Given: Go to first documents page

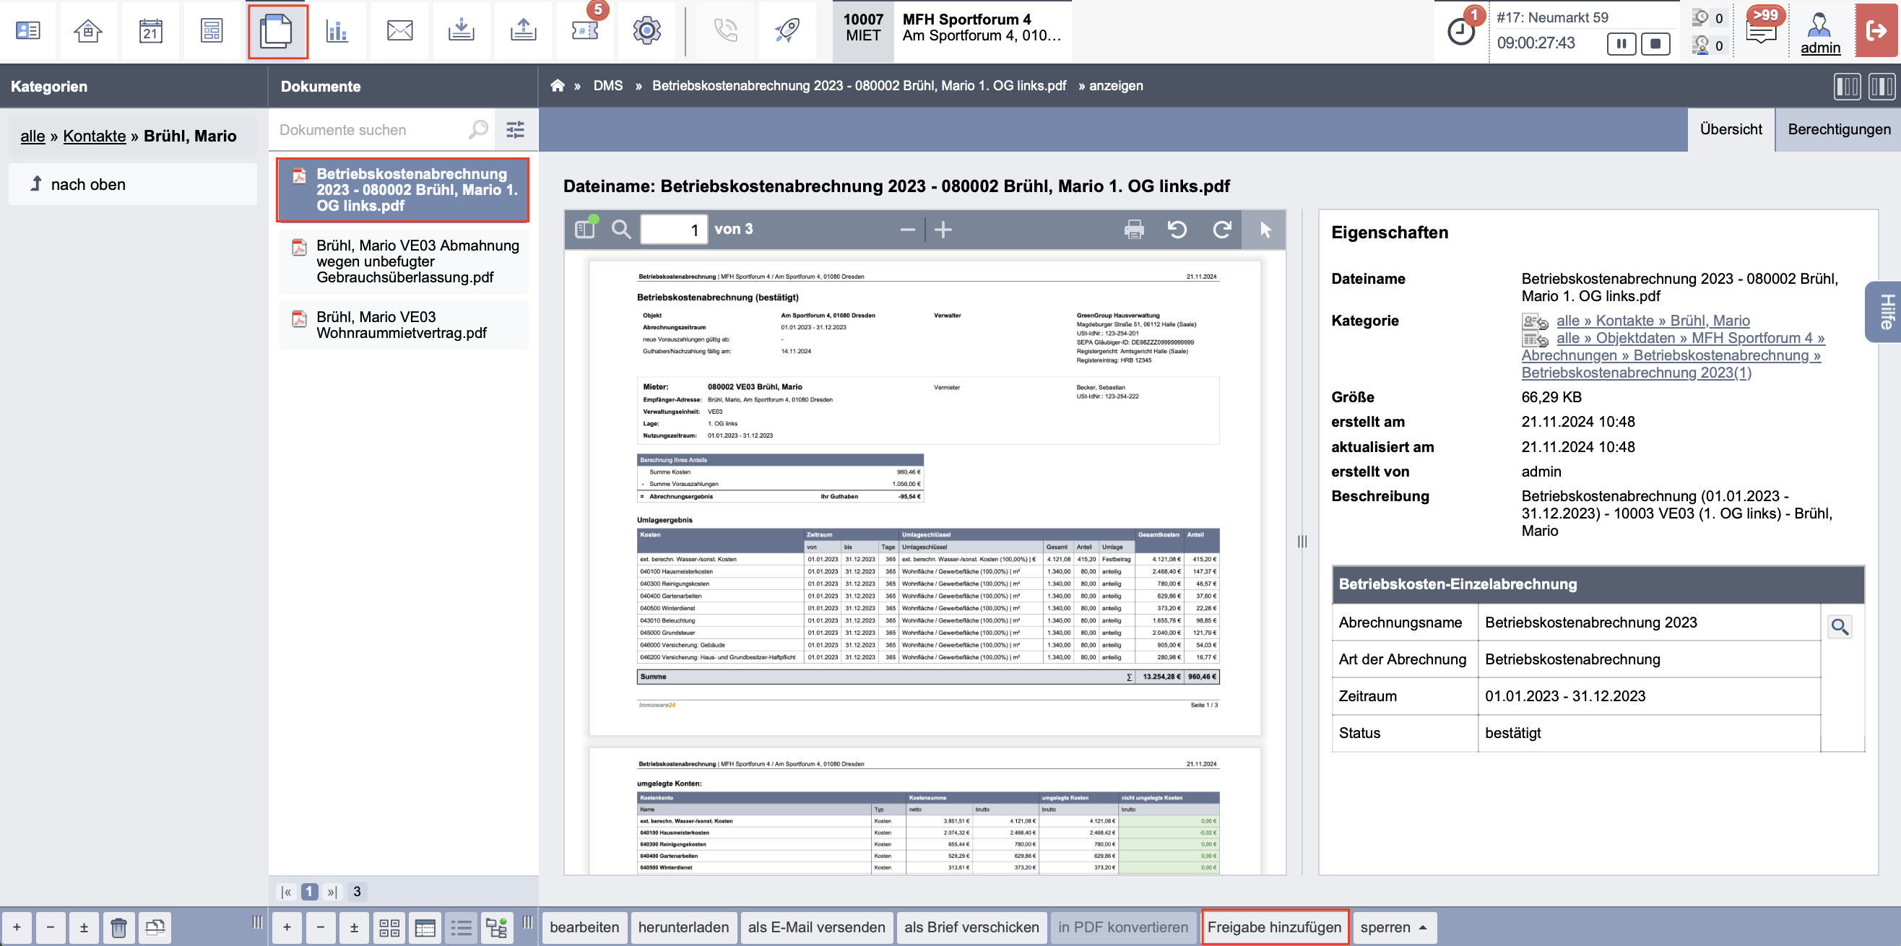Looking at the screenshot, I should click(x=286, y=892).
